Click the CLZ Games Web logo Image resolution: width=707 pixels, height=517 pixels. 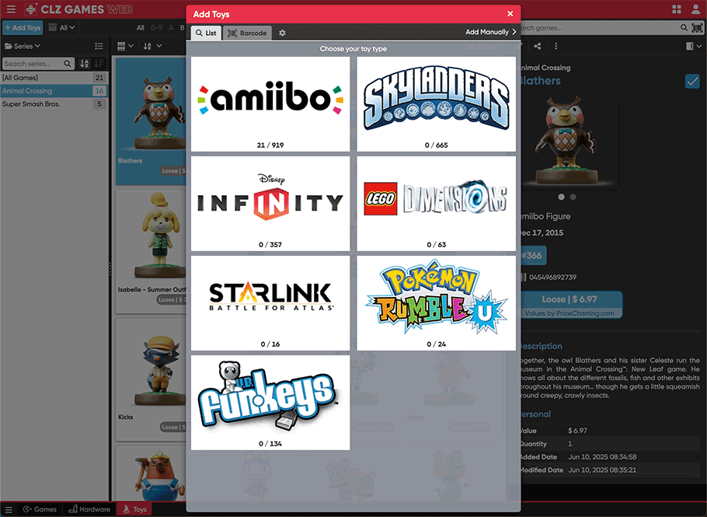[78, 9]
